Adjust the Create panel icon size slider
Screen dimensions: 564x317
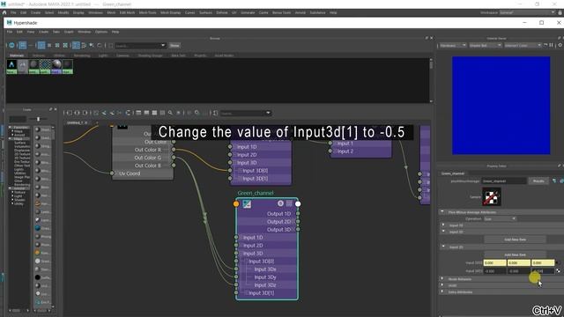39,119
